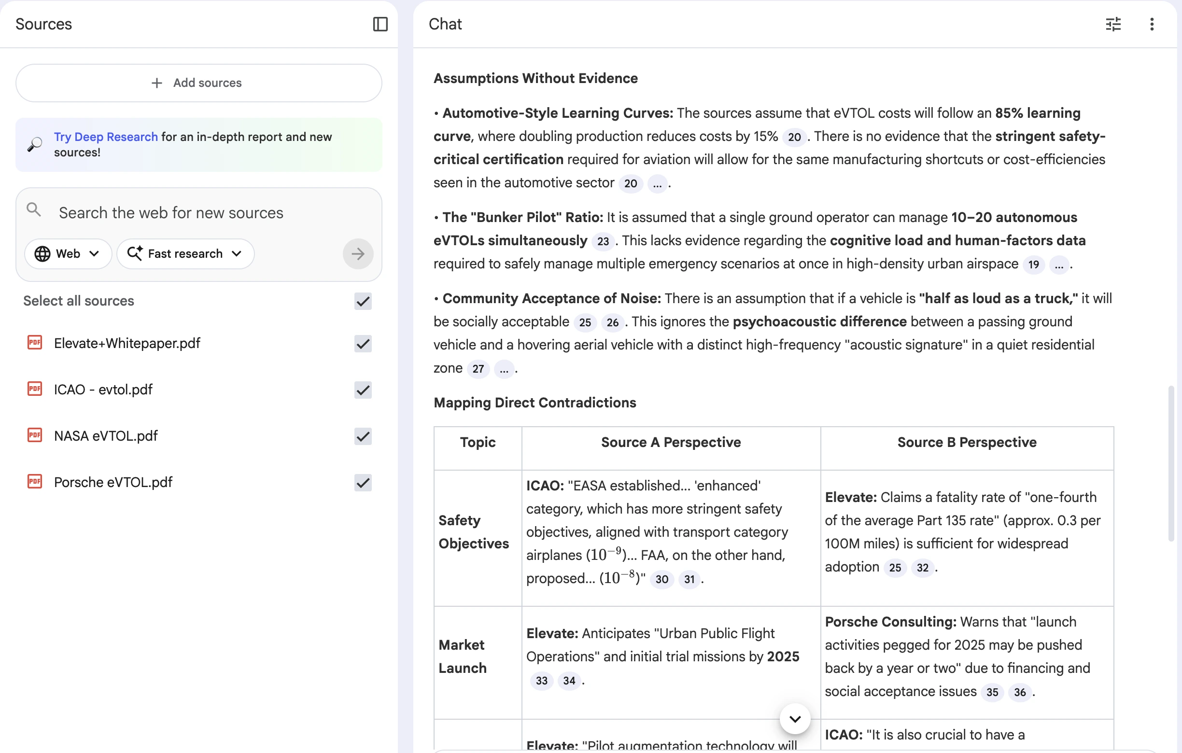1182x753 pixels.
Task: Focus the web source search field
Action: [197, 213]
